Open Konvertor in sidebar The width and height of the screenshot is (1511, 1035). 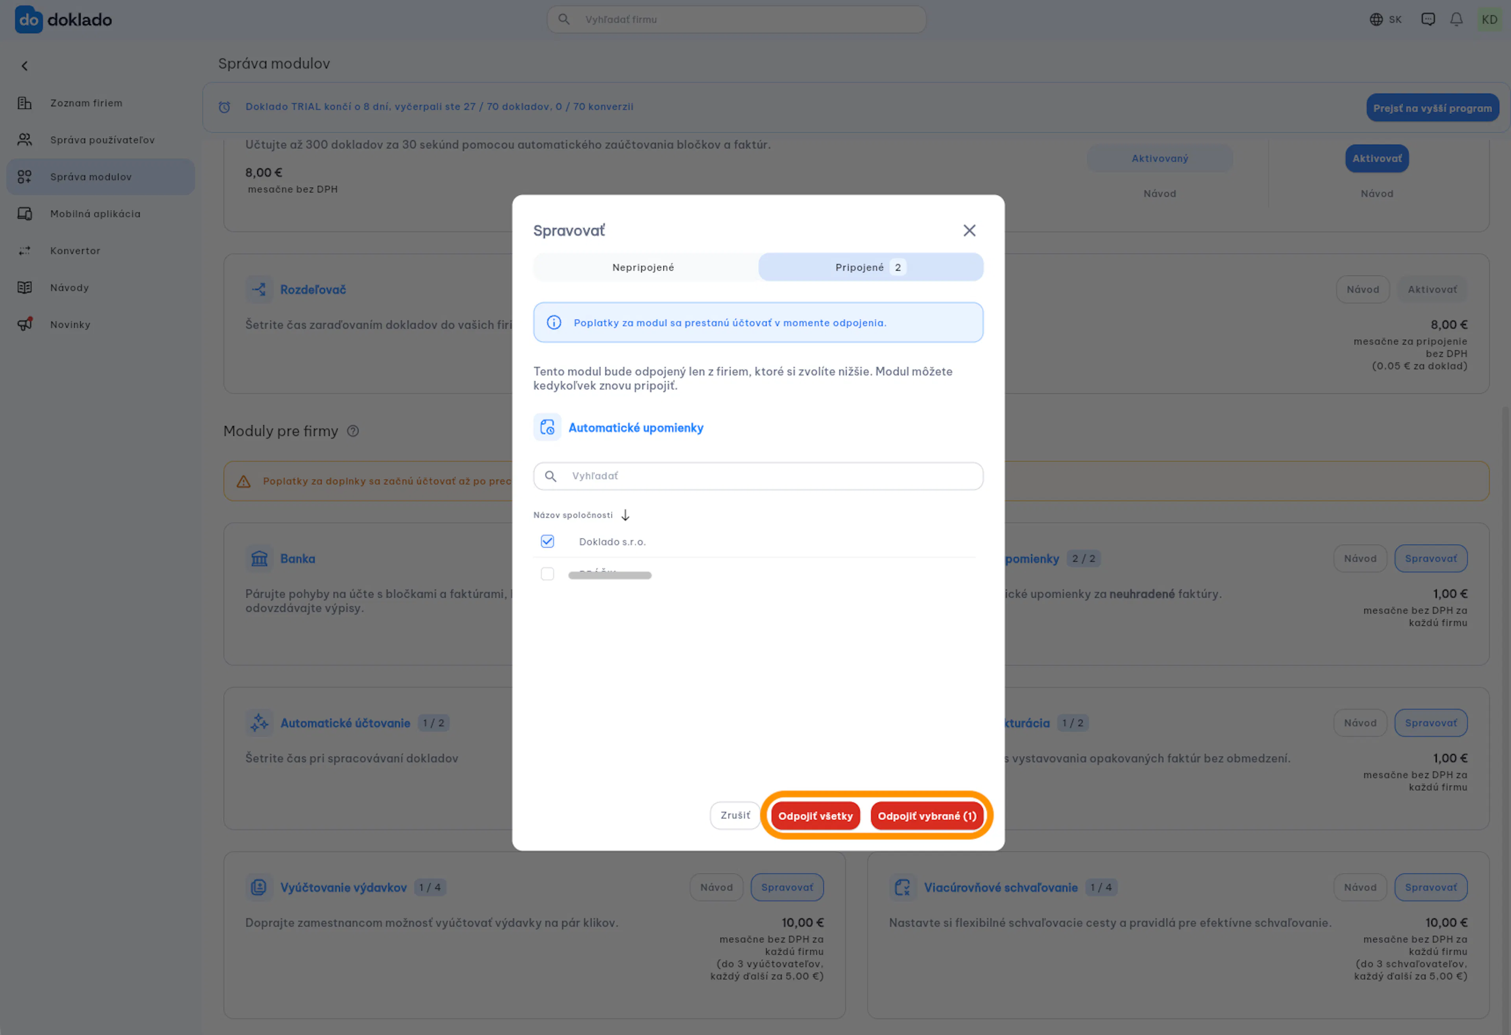pos(101,251)
